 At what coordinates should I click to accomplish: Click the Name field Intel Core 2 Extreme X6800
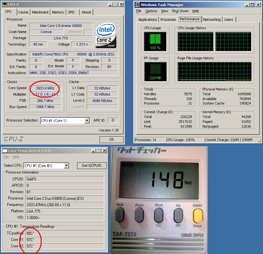click(61, 26)
